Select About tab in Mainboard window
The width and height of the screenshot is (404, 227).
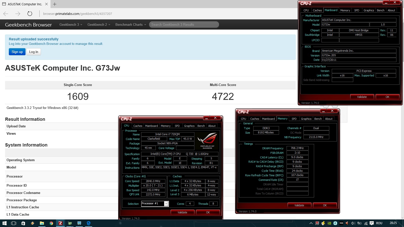(391, 10)
